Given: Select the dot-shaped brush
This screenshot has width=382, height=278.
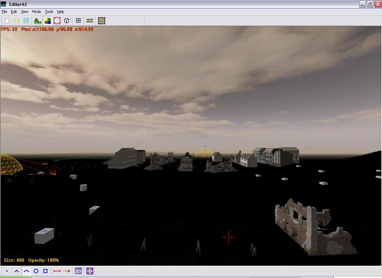Looking at the screenshot, I should point(7,271).
